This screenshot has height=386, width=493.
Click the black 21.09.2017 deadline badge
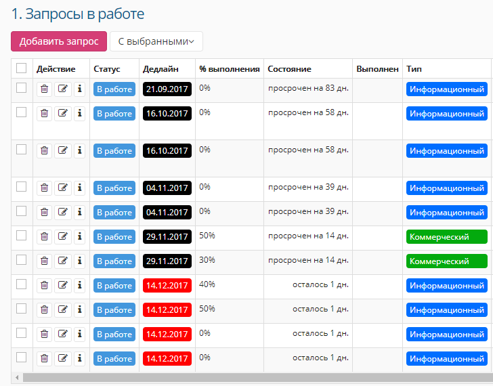pyautogui.click(x=167, y=89)
